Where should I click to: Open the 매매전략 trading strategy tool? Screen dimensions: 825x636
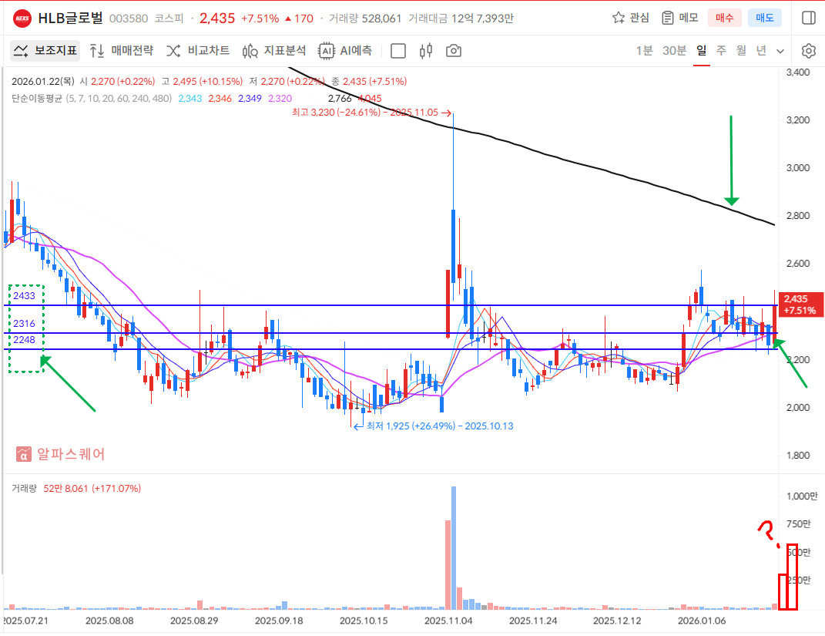[121, 51]
